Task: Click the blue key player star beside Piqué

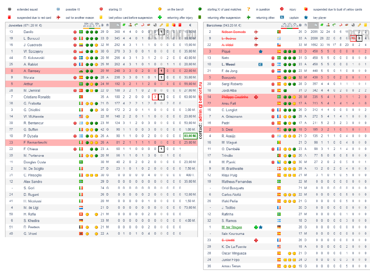Action: click(260, 52)
